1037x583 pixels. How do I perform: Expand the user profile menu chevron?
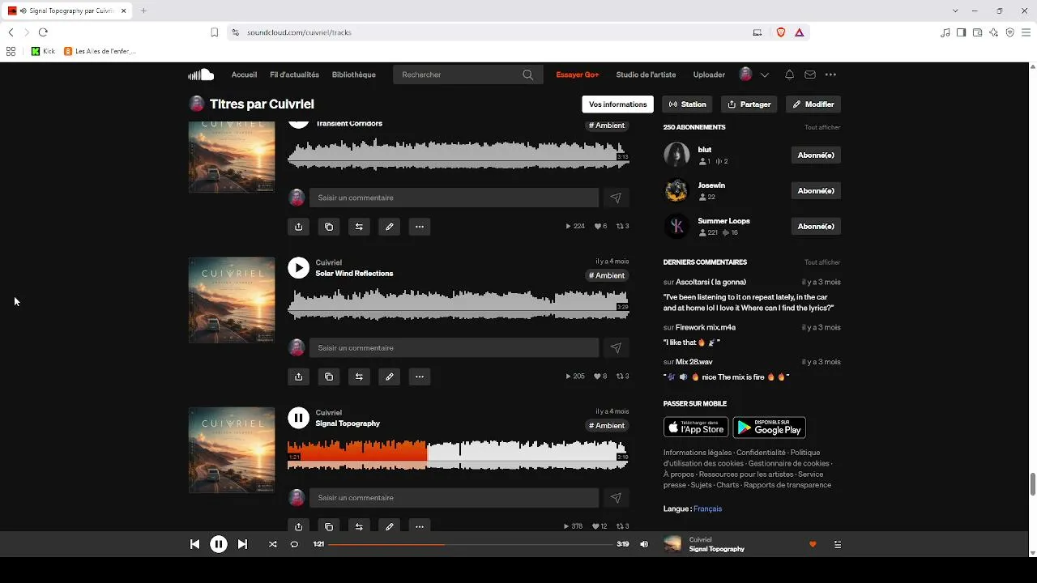pos(765,74)
